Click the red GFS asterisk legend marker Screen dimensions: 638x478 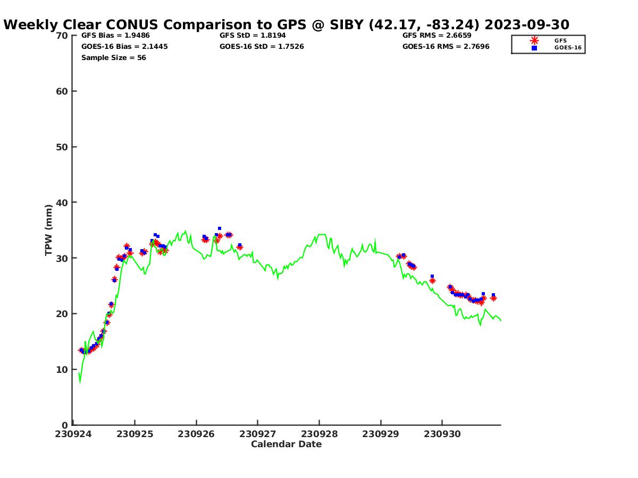534,40
